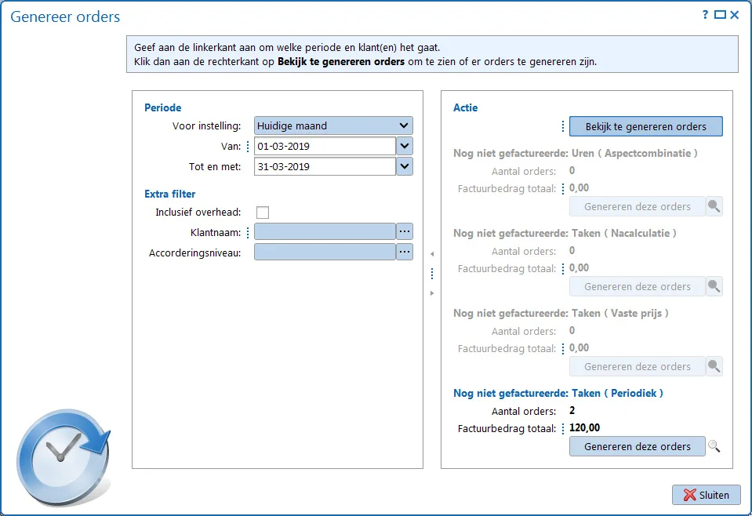The image size is (752, 516).
Task: Click Genereren deze orders under Uren (Aspectcombinatie)
Action: point(638,206)
